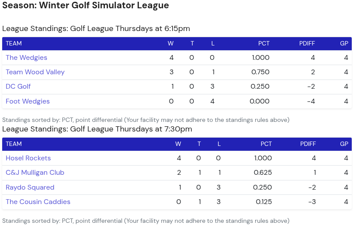357x232 pixels.
Task: Click the Thursdays at 7:30pm standings heading
Action: pos(97,129)
